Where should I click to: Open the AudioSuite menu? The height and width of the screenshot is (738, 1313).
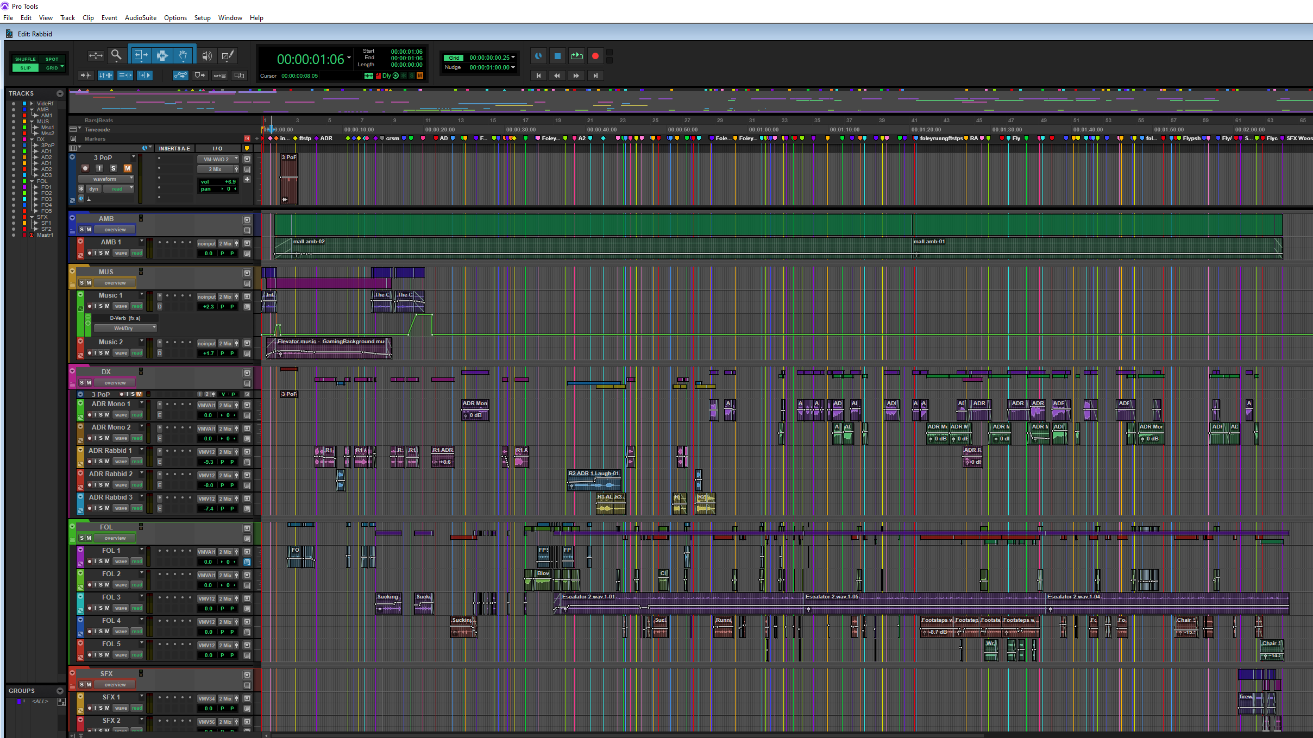pos(141,18)
